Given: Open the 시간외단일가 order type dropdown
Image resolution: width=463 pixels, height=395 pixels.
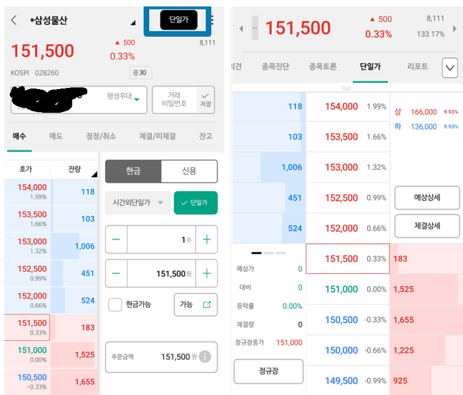Looking at the screenshot, I should click(x=138, y=202).
